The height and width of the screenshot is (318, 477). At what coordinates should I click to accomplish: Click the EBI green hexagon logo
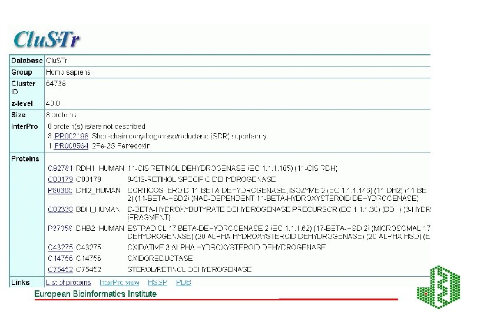(438, 287)
